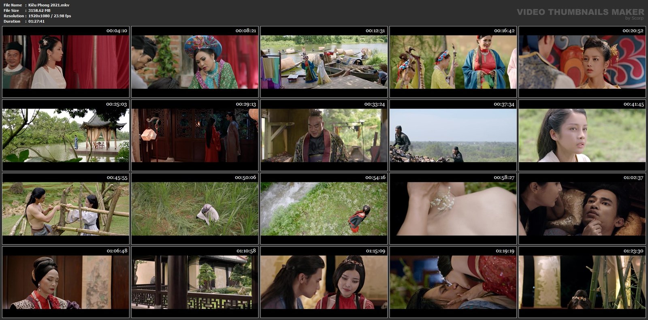The height and width of the screenshot is (320, 648).
Task: Select the duration value "01:27:41"
Action: pos(36,21)
